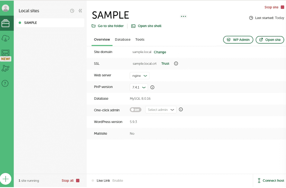The image size is (286, 188).
Task: Open the PHP version 7.4.1 dropdown
Action: [x=139, y=87]
